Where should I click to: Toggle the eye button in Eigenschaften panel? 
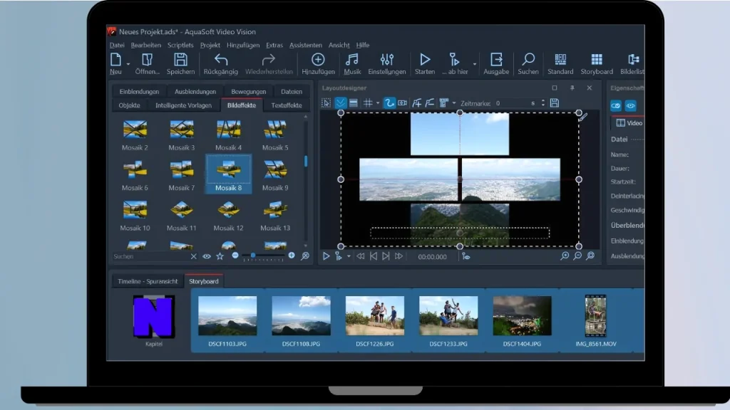point(630,106)
